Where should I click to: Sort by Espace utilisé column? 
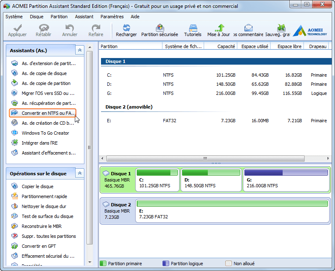[x=254, y=46]
